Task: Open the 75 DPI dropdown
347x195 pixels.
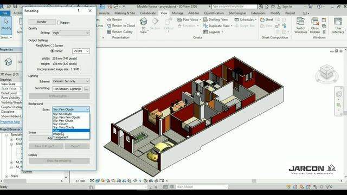Action: [81, 51]
